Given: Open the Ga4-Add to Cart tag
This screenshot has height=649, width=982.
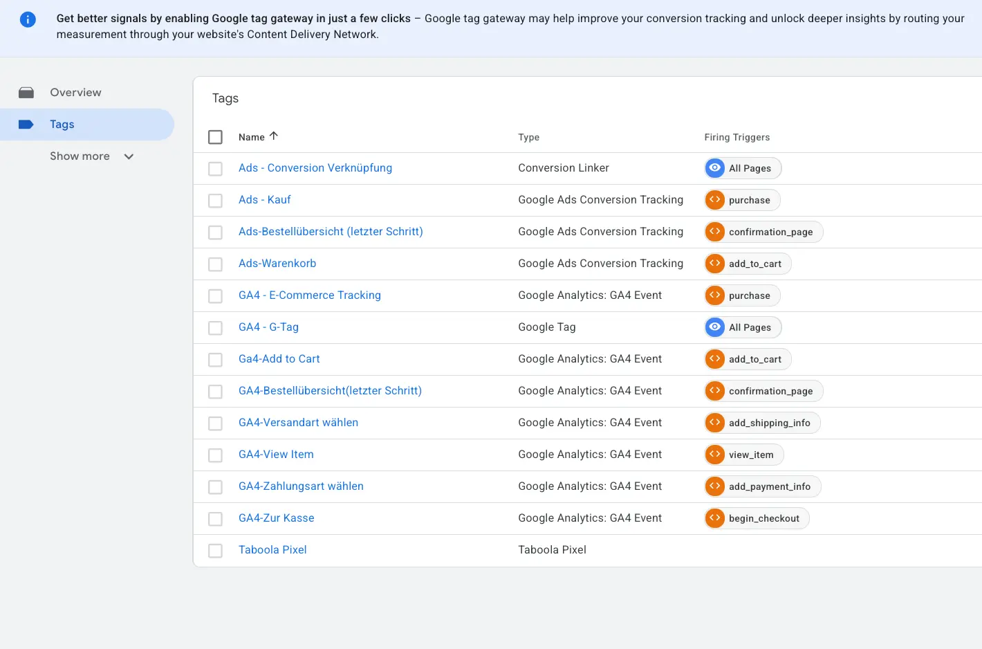Looking at the screenshot, I should (279, 359).
